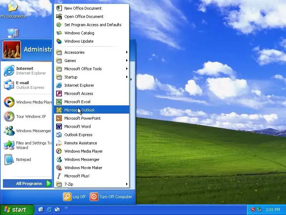Click the Open Office Document icon

[x=59, y=16]
